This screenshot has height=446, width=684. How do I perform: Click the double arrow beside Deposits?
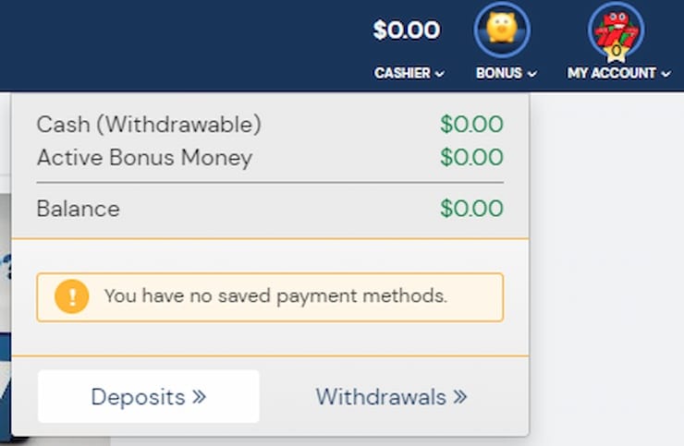199,397
